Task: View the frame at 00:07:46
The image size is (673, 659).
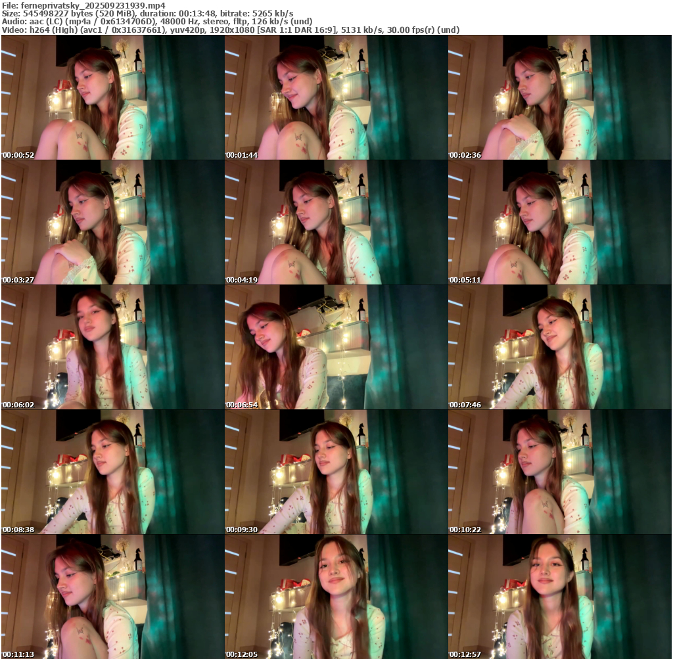Action: [560, 347]
